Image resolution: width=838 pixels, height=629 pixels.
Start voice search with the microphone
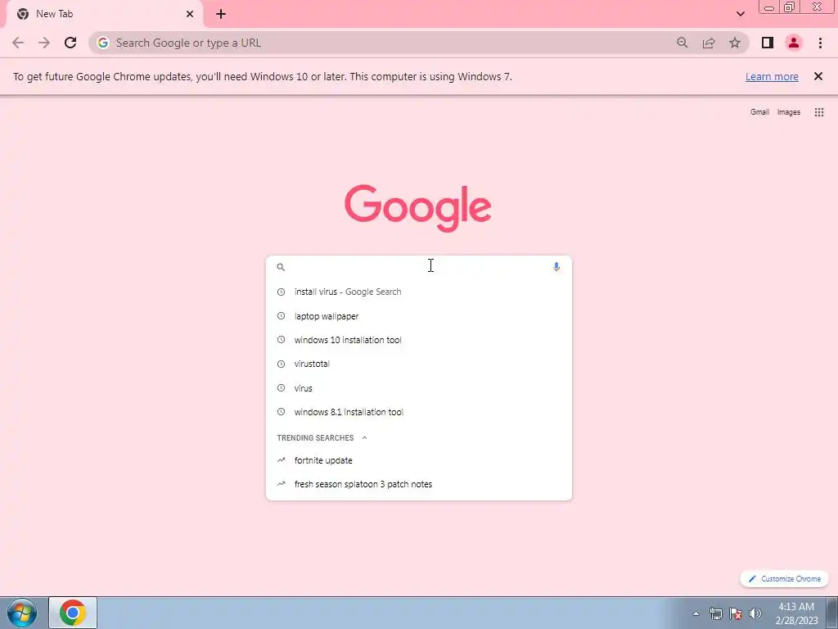pyautogui.click(x=556, y=266)
